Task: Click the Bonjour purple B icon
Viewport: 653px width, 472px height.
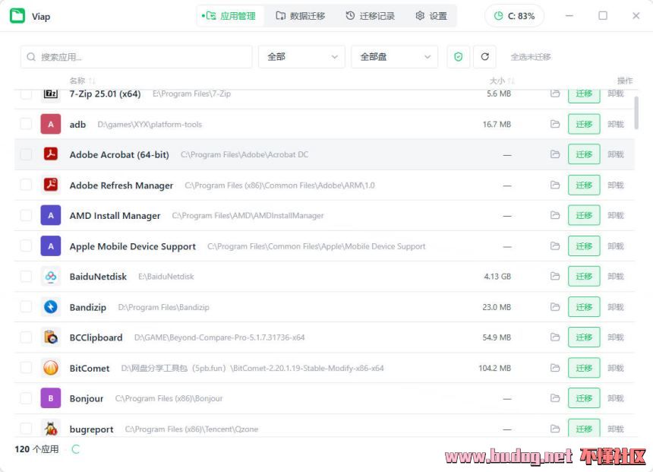Action: (51, 398)
